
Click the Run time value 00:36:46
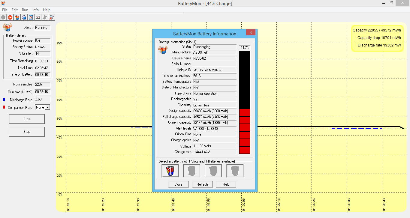[43, 92]
